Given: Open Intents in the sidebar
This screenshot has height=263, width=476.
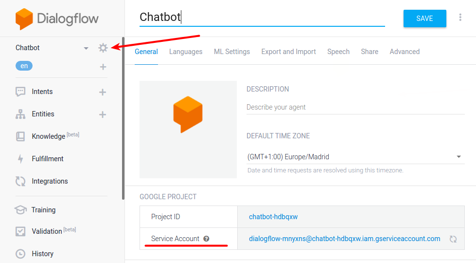Looking at the screenshot, I should tap(42, 92).
